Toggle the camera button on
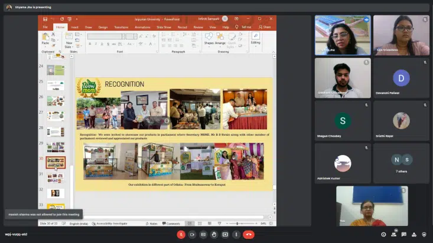The width and height of the screenshot is (433, 243). (x=192, y=234)
